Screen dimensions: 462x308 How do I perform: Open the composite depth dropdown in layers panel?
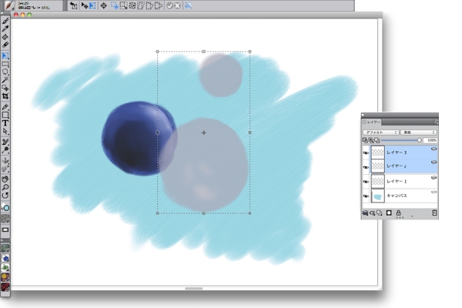coord(420,132)
